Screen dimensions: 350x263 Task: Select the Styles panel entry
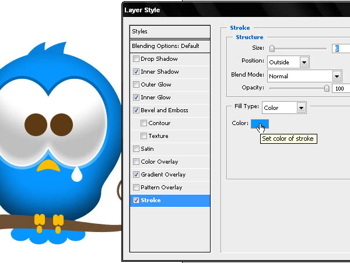click(170, 32)
